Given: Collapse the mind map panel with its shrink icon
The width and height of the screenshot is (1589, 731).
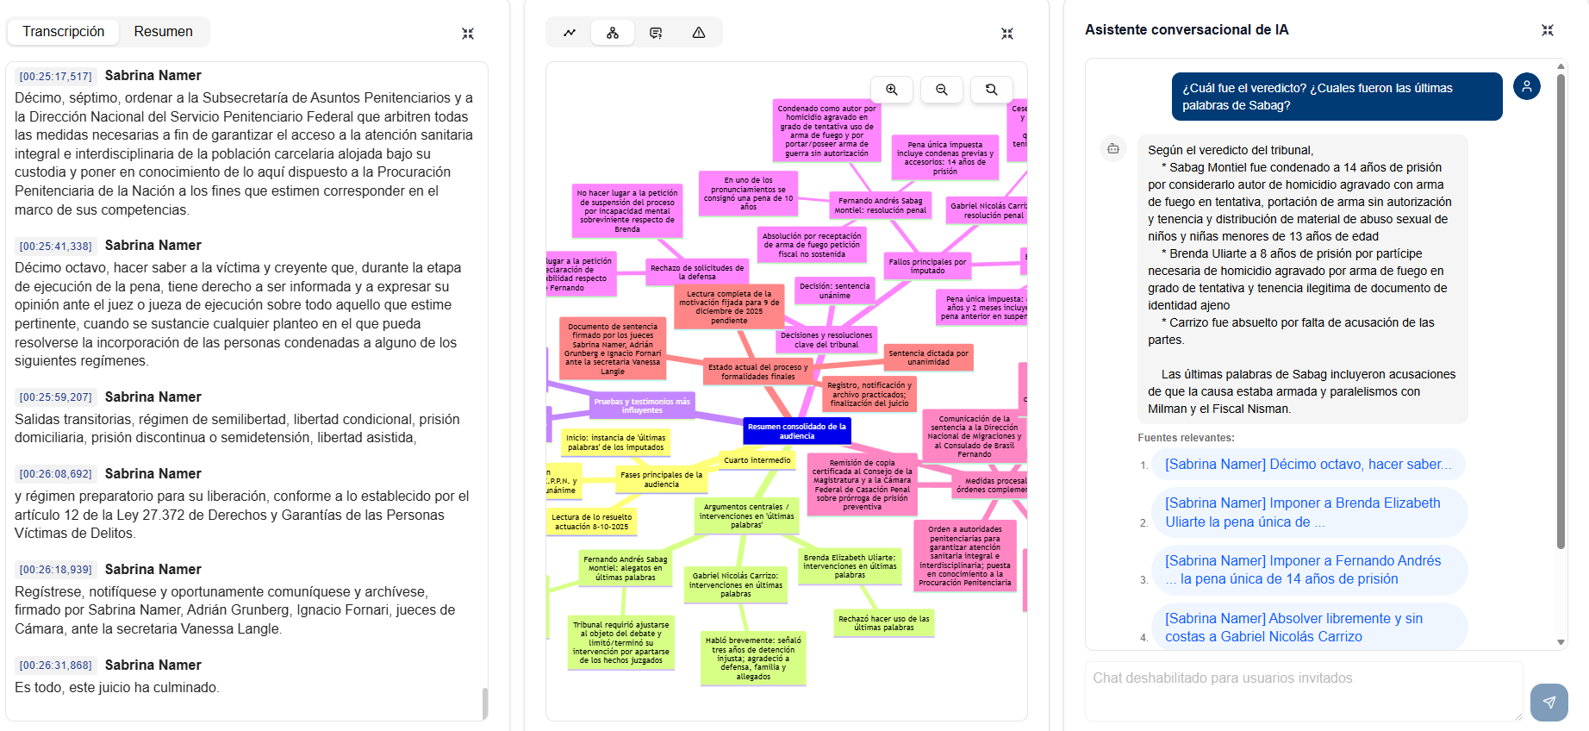Looking at the screenshot, I should [x=1007, y=34].
